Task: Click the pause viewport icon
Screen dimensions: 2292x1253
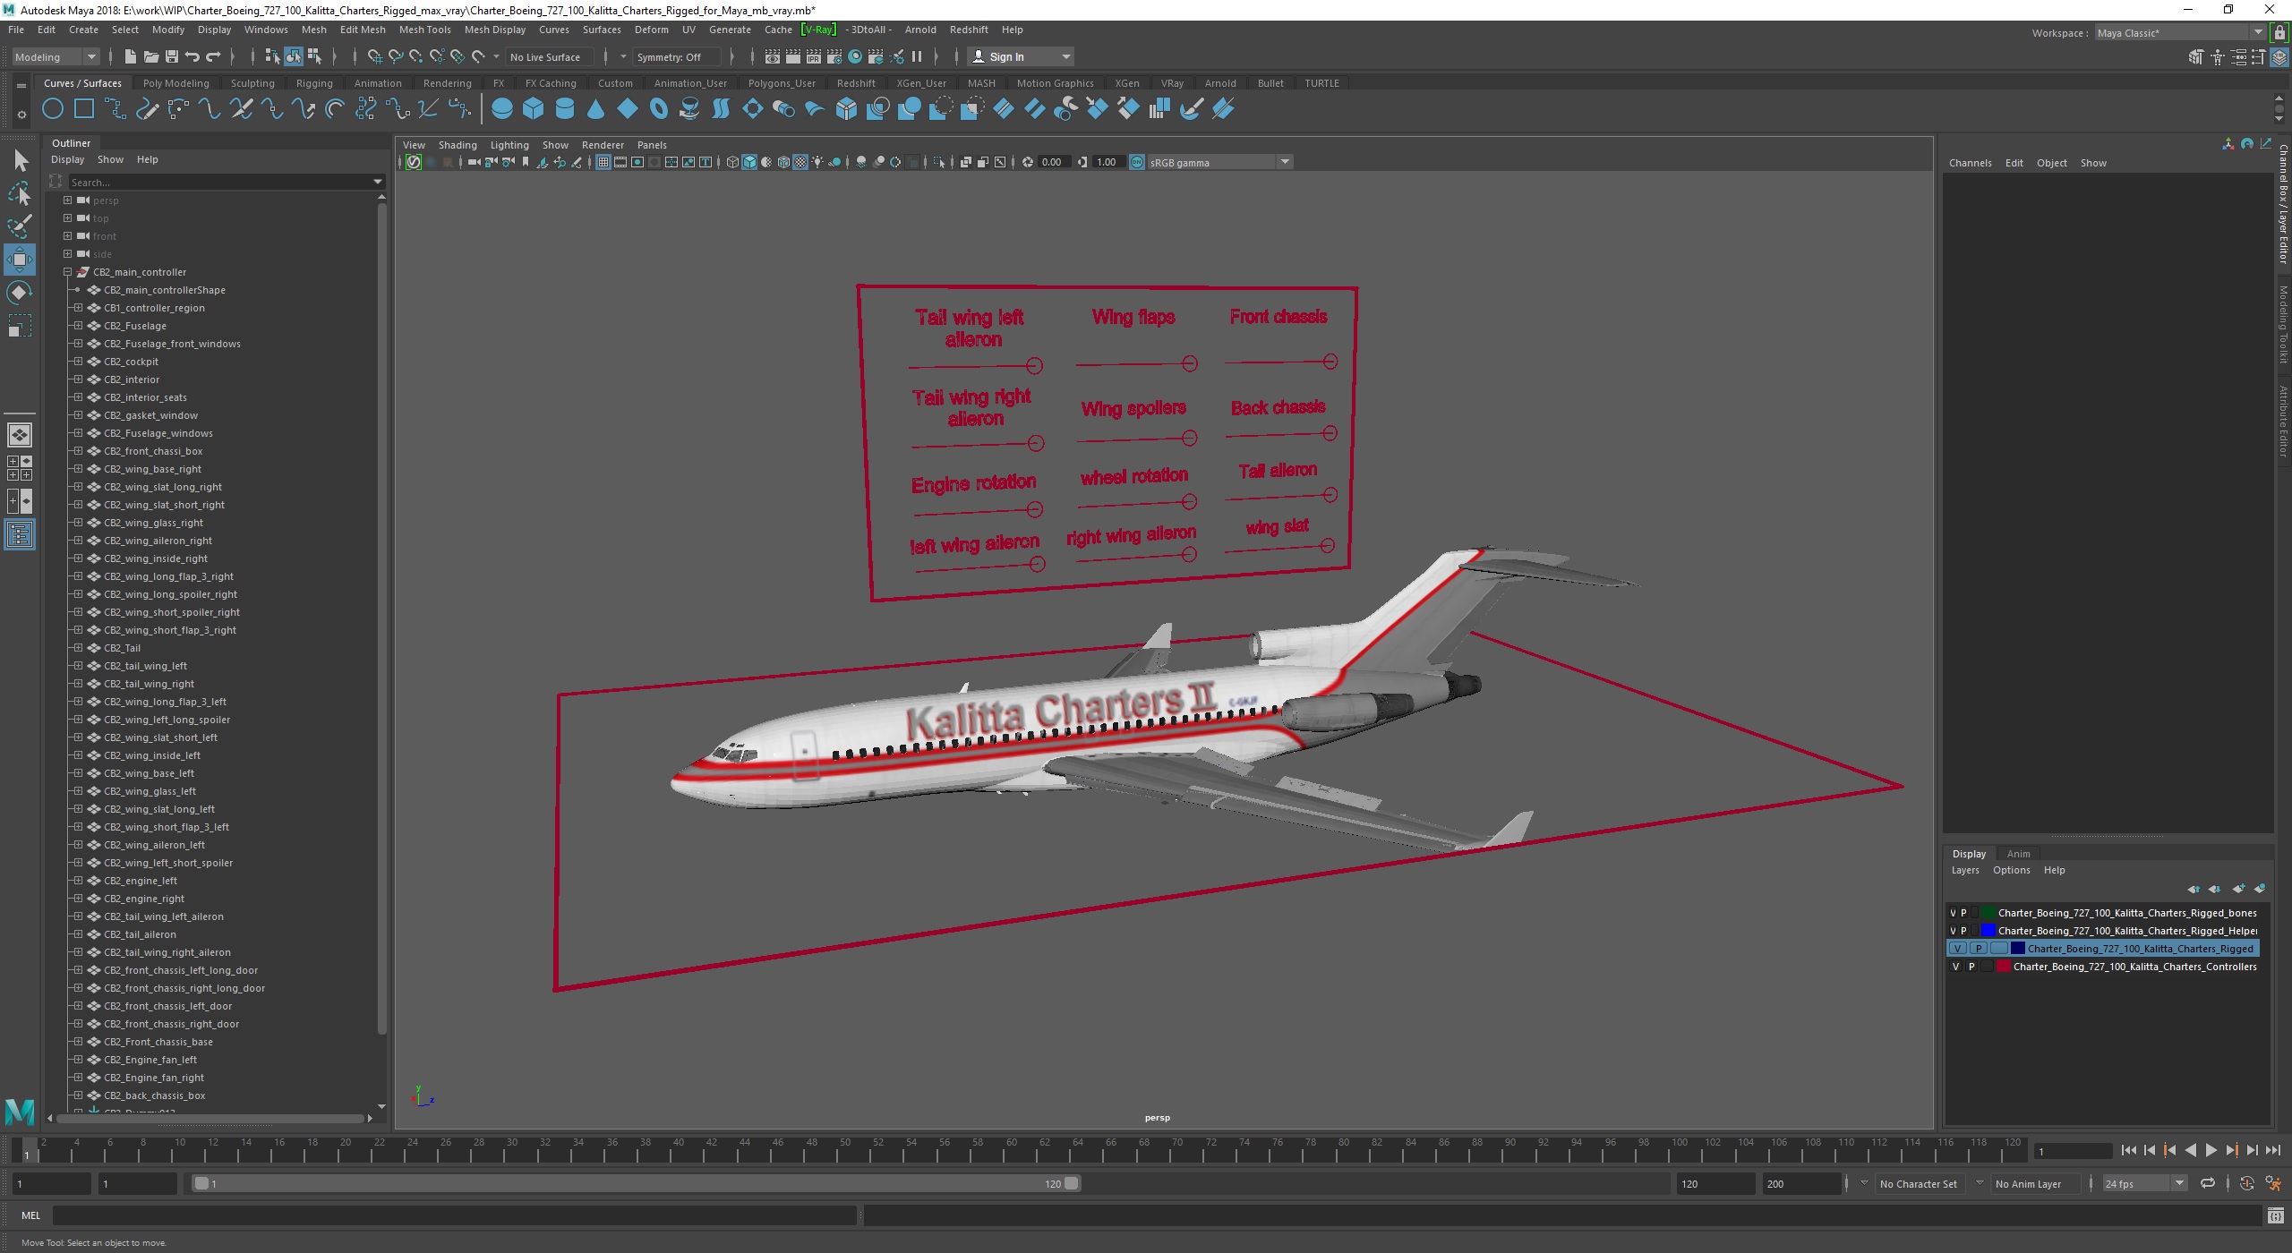Action: 917,56
